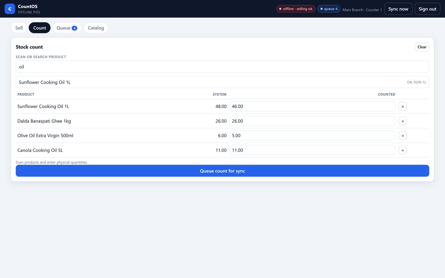
Task: Edit counted quantity for Olive Oil Extra Virgin
Action: click(x=312, y=136)
